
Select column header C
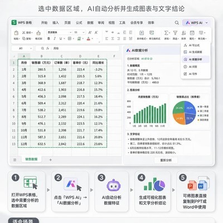62,56
